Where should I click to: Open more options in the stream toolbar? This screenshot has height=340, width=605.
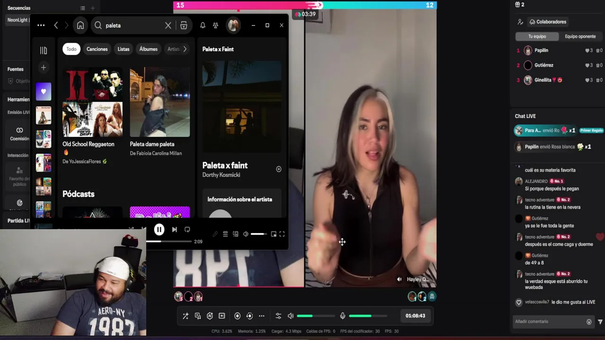point(261,316)
